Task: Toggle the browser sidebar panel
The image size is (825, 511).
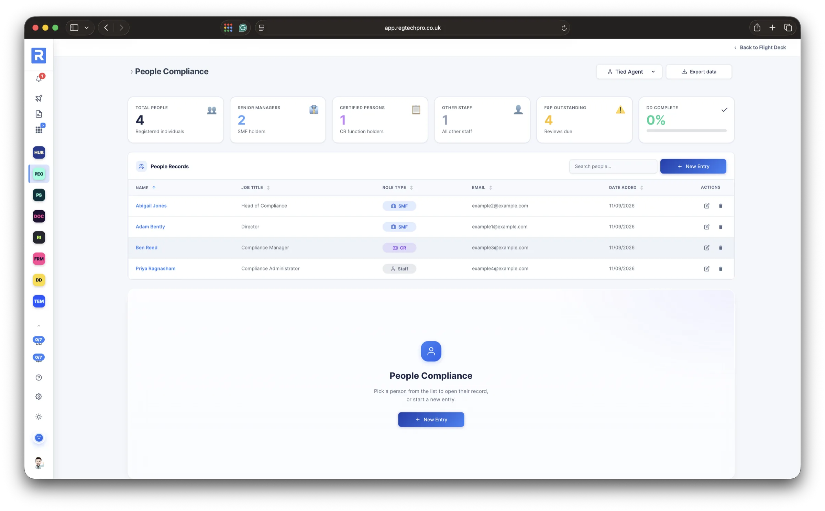Action: pyautogui.click(x=74, y=28)
